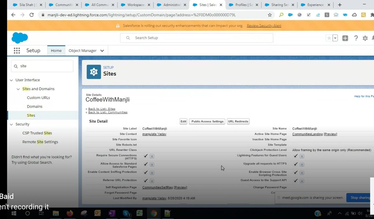Collapse the Security tree section

(x=12, y=124)
